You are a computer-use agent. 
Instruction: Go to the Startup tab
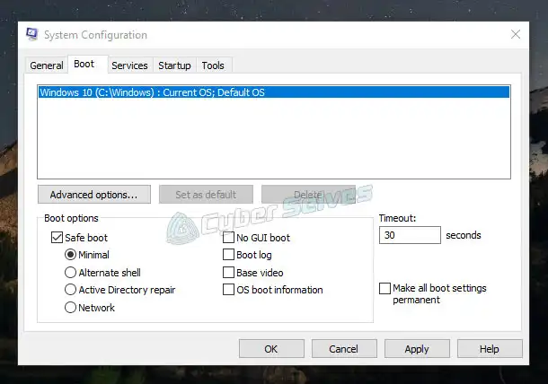click(174, 65)
